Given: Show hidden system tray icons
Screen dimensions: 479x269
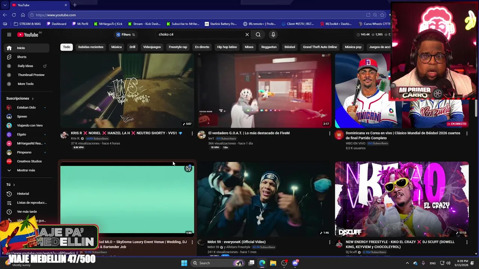Looking at the screenshot, I should (407, 263).
